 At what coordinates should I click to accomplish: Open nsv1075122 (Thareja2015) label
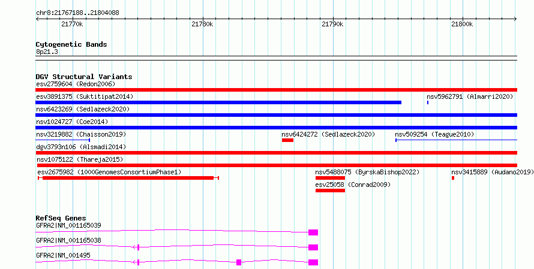[x=80, y=159]
